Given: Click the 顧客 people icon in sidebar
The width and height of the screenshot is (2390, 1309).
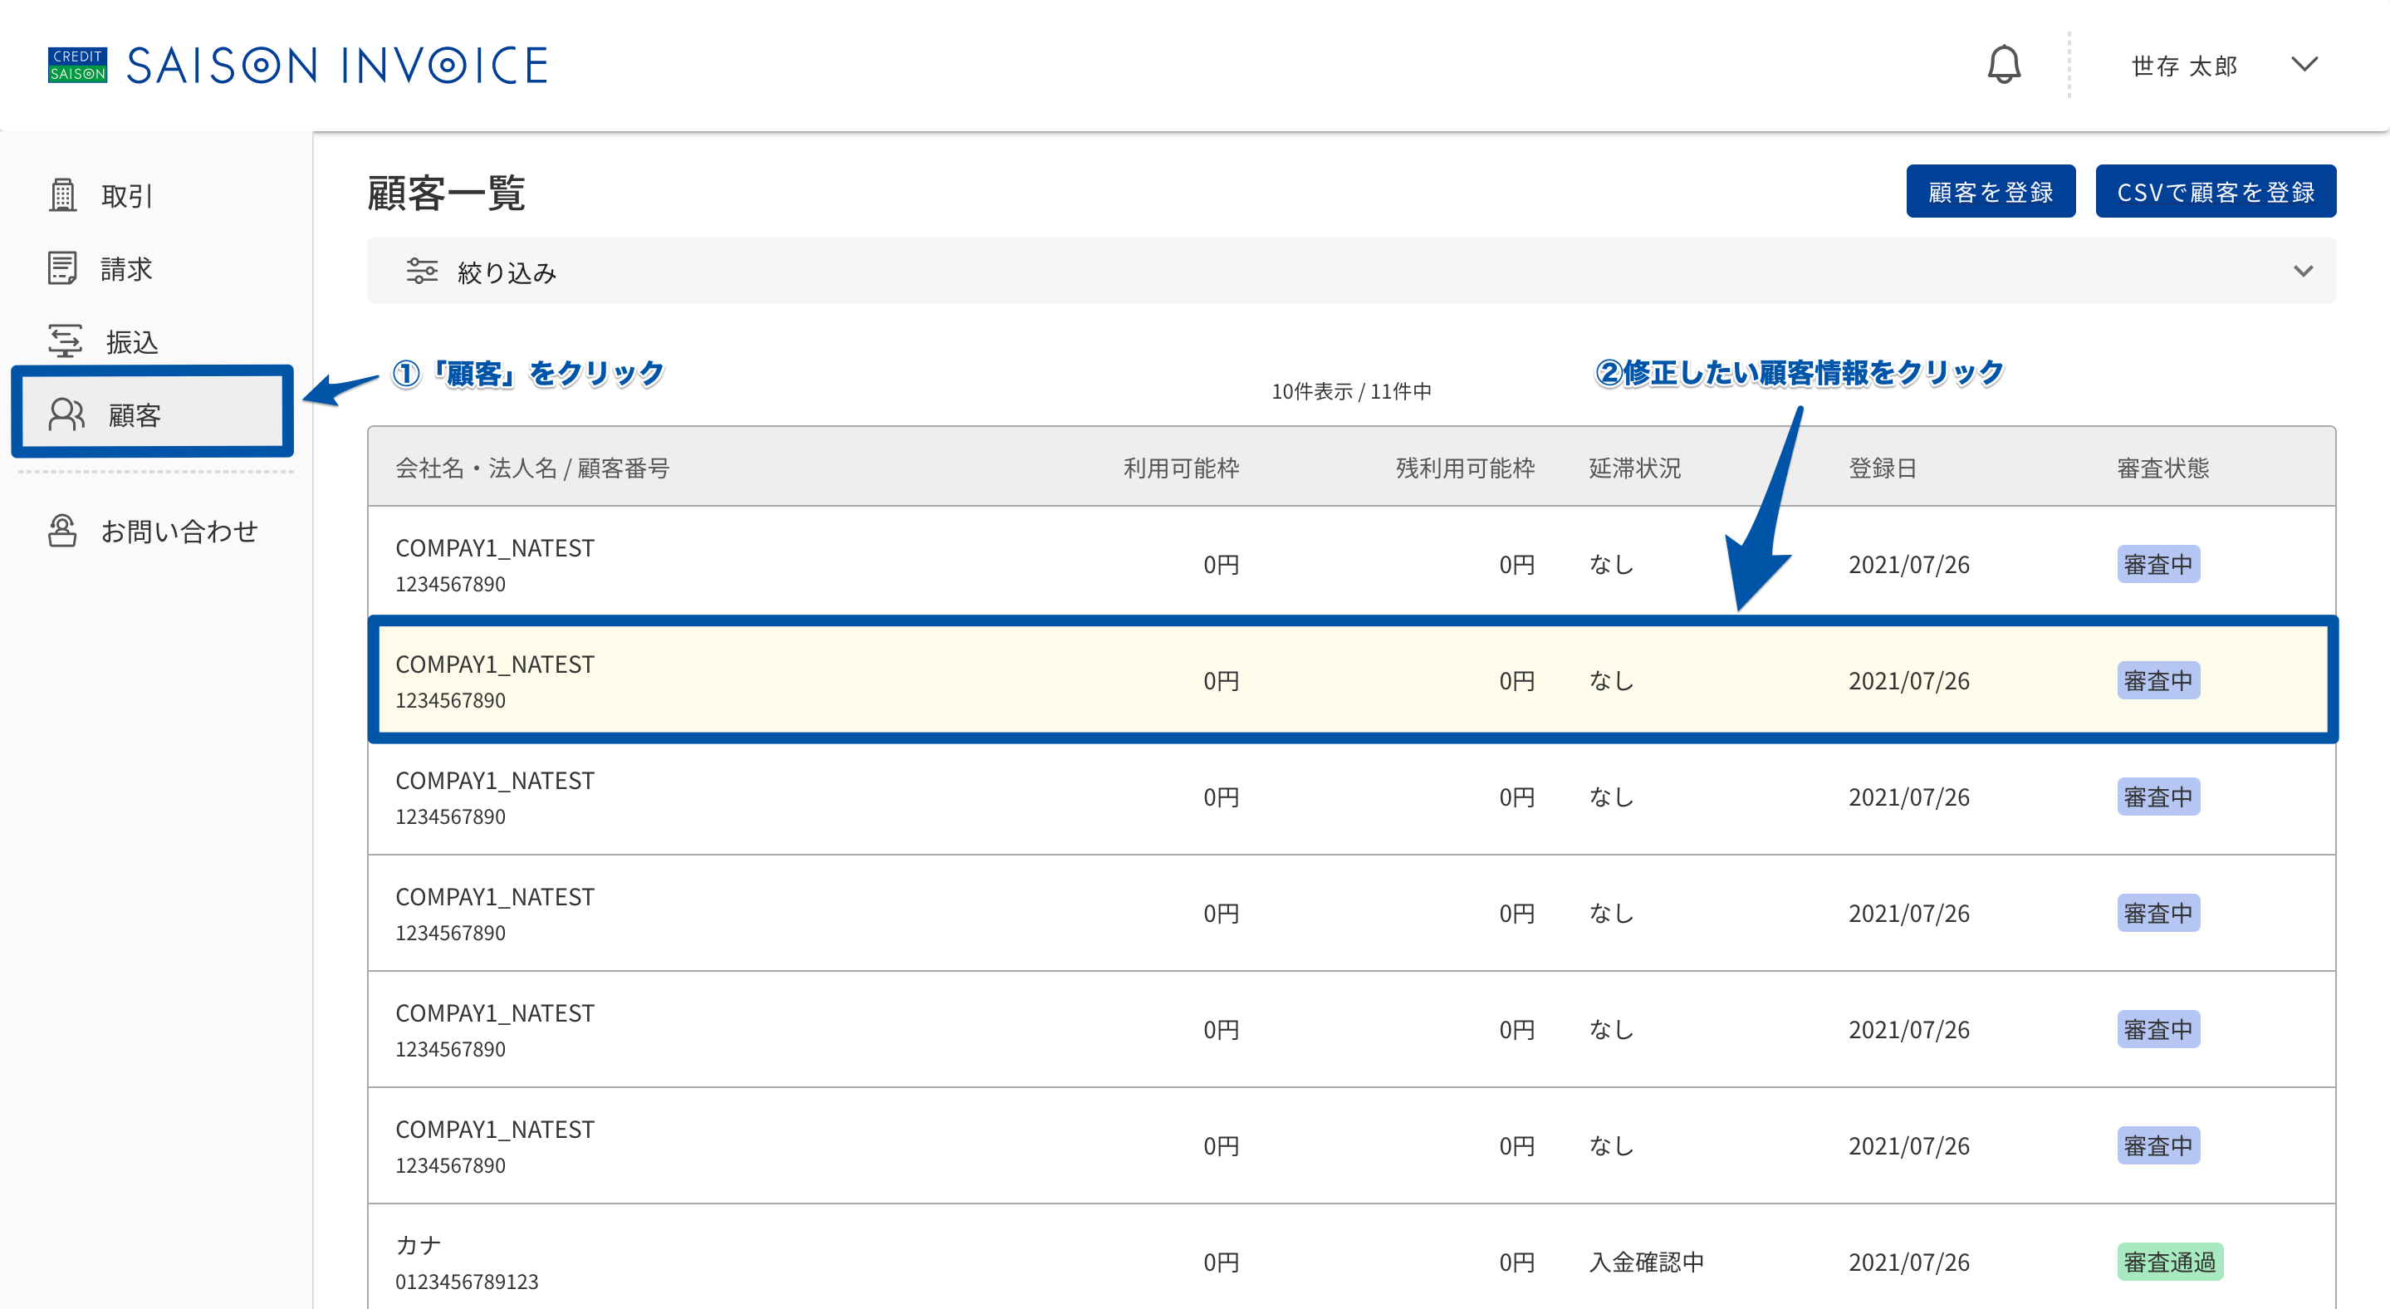Looking at the screenshot, I should tap(66, 414).
